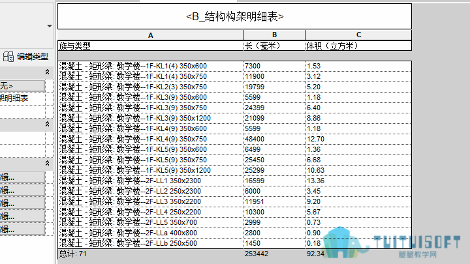Click the 长（毫米） header cell
470x264 pixels.
pos(274,46)
